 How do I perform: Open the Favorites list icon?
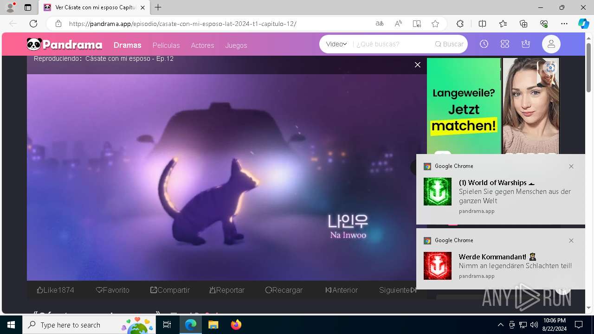503,24
